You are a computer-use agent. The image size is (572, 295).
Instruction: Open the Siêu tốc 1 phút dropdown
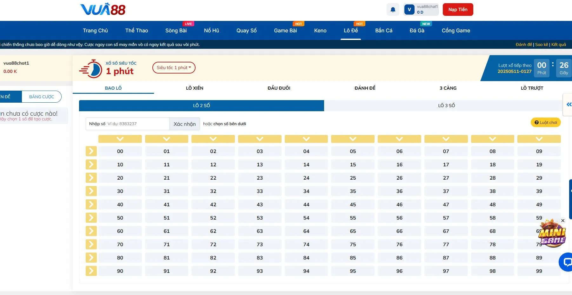[x=174, y=67]
